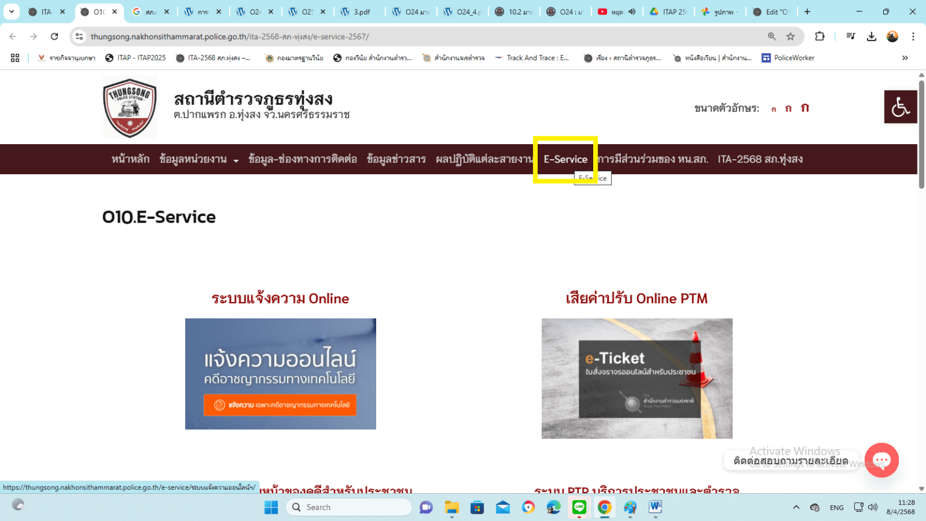Viewport: 926px width, 521px height.
Task: Click the ติดต่อสอบถามรายละเอียด button
Action: (792, 460)
